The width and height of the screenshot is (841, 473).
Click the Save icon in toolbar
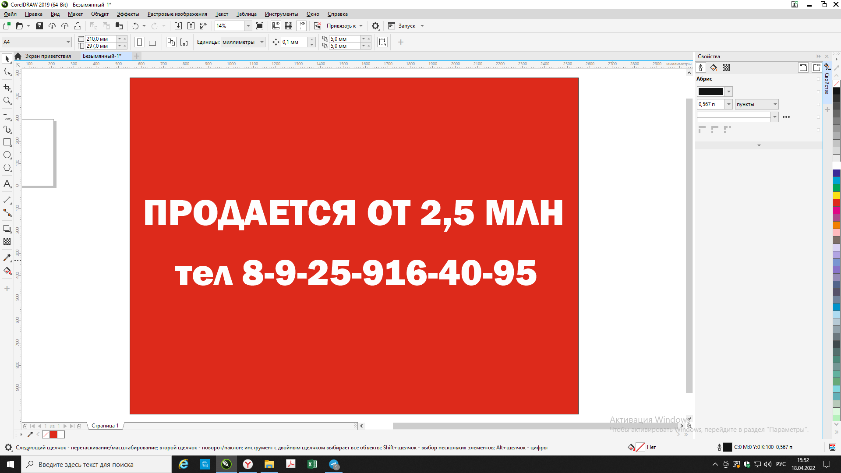click(39, 26)
